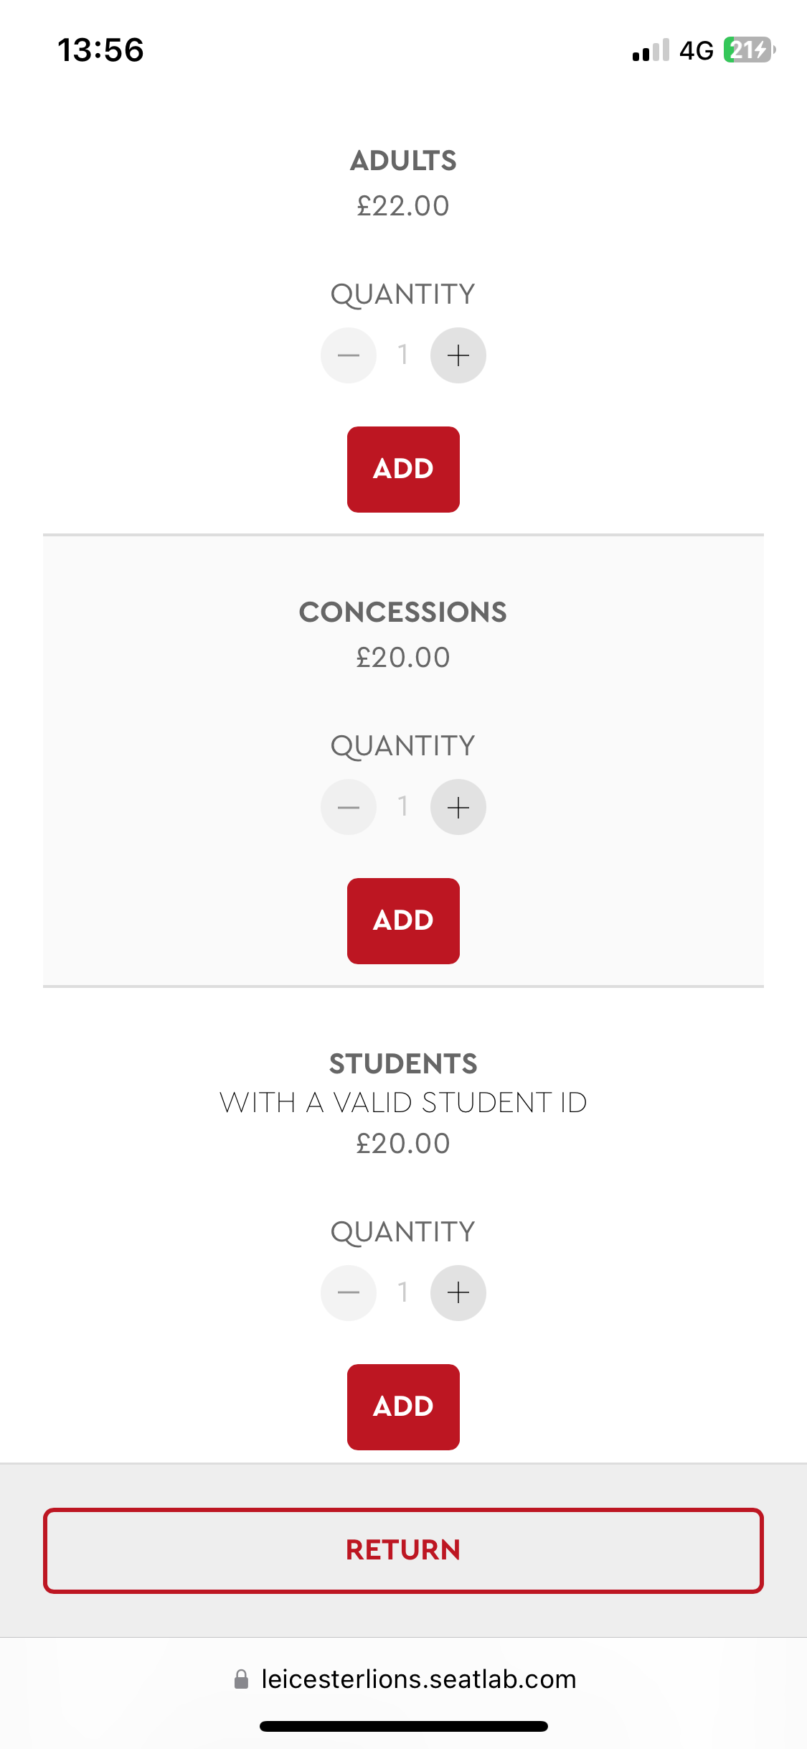Increase Adults ticket quantity with plus
Viewport: 807px width, 1749px height.
(458, 355)
